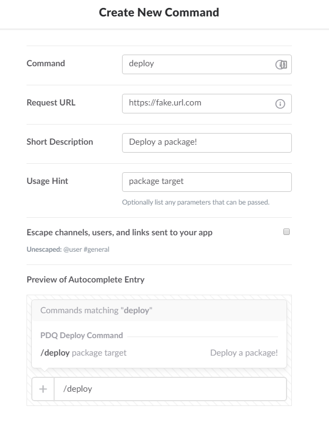The image size is (329, 433).
Task: Click the Short Description label
Action: click(x=59, y=142)
